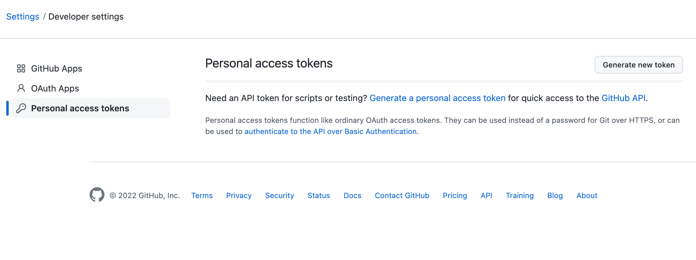
Task: Open Docs from the footer
Action: click(352, 196)
